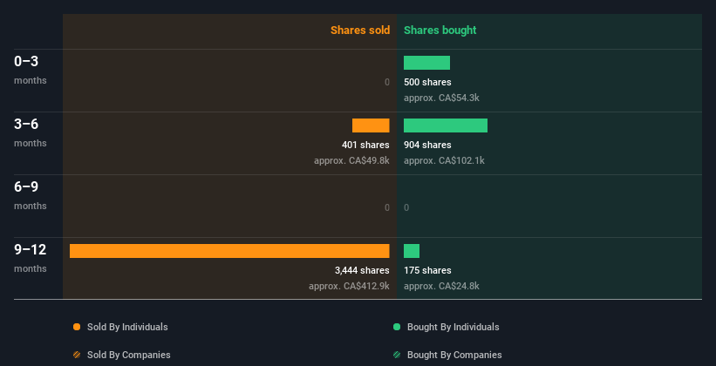Screen dimensions: 716x366
Task: Click the striped 'Sold By Companies' legend dot
Action: 77,355
